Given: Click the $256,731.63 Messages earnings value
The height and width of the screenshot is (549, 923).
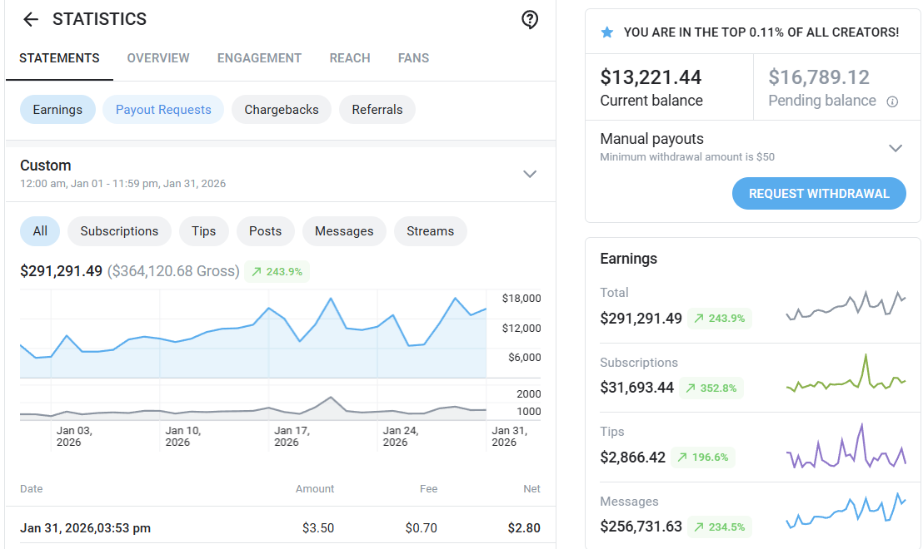Looking at the screenshot, I should pyautogui.click(x=641, y=527).
